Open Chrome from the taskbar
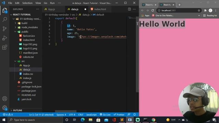 tap(153, 120)
